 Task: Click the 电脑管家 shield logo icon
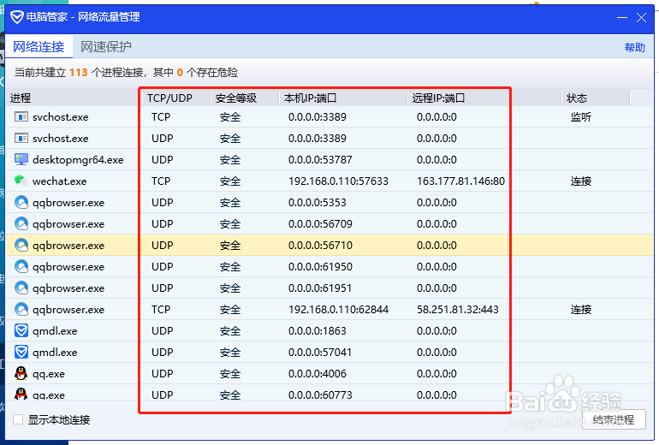pyautogui.click(x=17, y=17)
